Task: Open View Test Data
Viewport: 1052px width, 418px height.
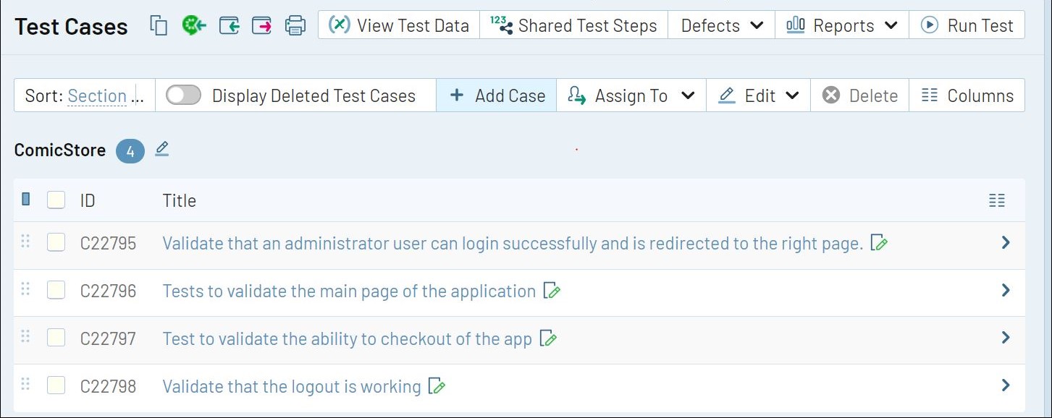Action: point(399,25)
